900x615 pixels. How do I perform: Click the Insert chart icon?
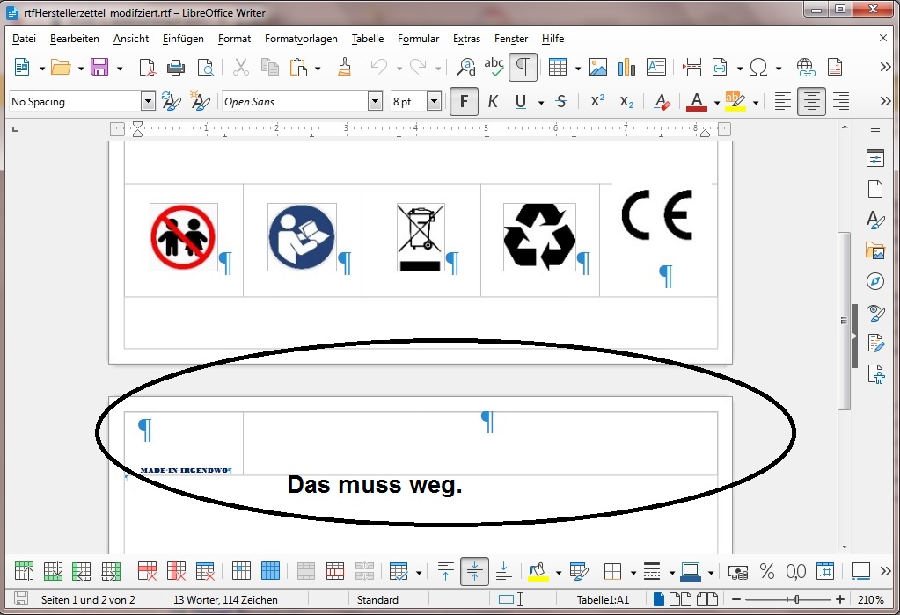(x=626, y=68)
